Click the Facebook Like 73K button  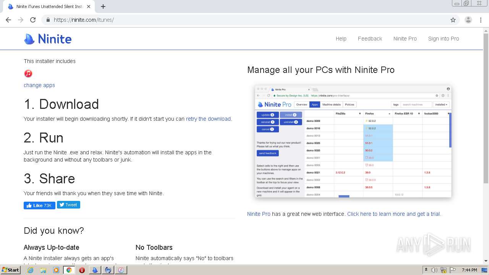[x=39, y=205]
